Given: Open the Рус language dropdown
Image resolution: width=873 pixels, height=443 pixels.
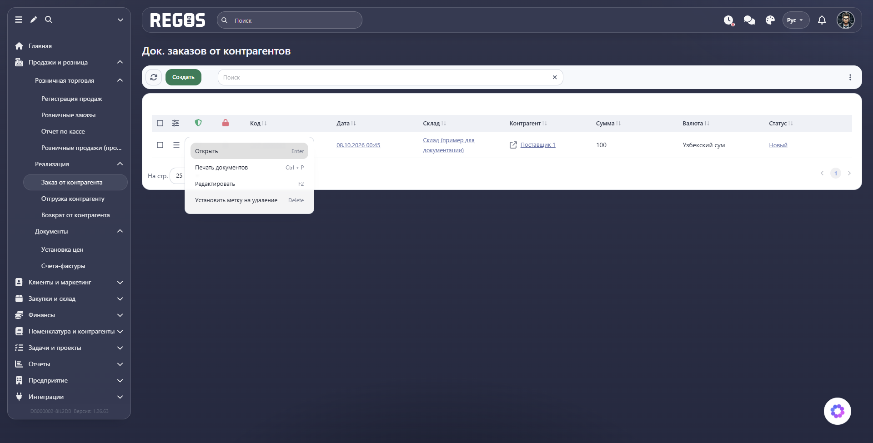Looking at the screenshot, I should click(796, 20).
